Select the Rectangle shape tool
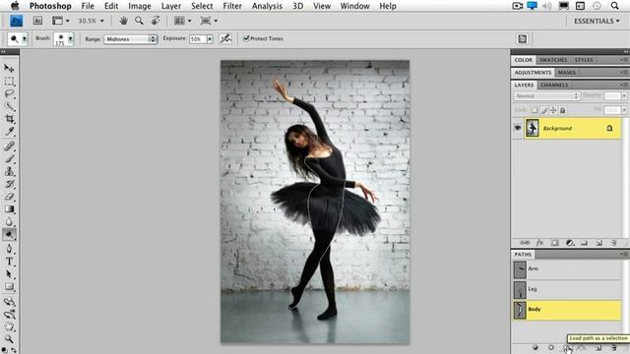 coord(9,286)
